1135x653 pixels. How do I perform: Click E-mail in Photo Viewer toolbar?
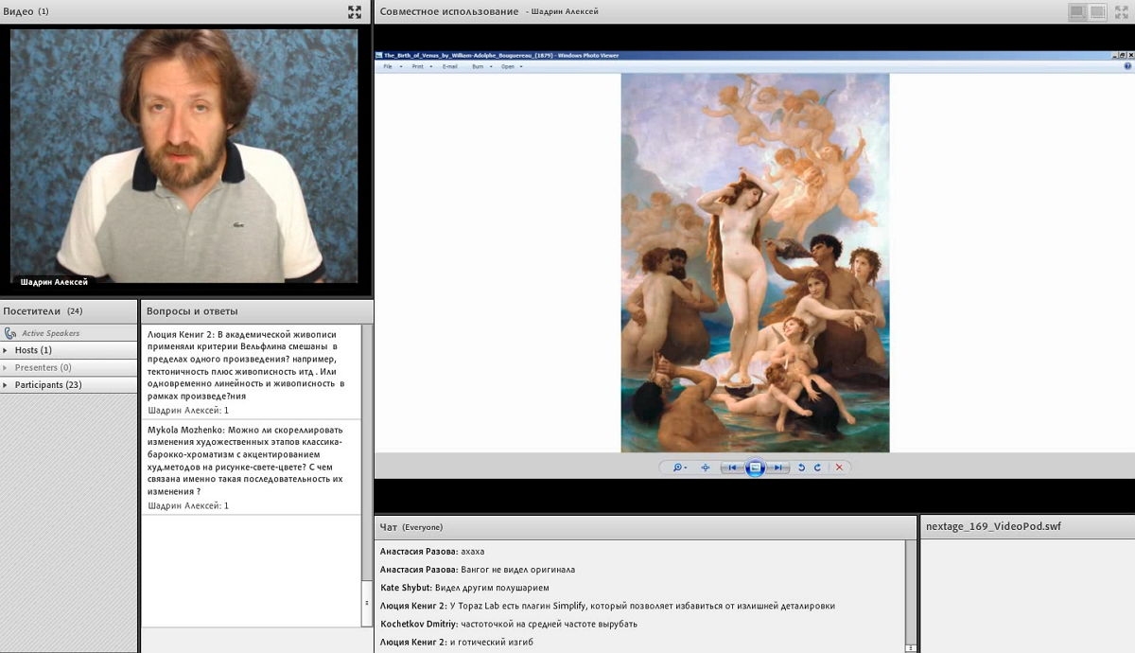tap(450, 66)
